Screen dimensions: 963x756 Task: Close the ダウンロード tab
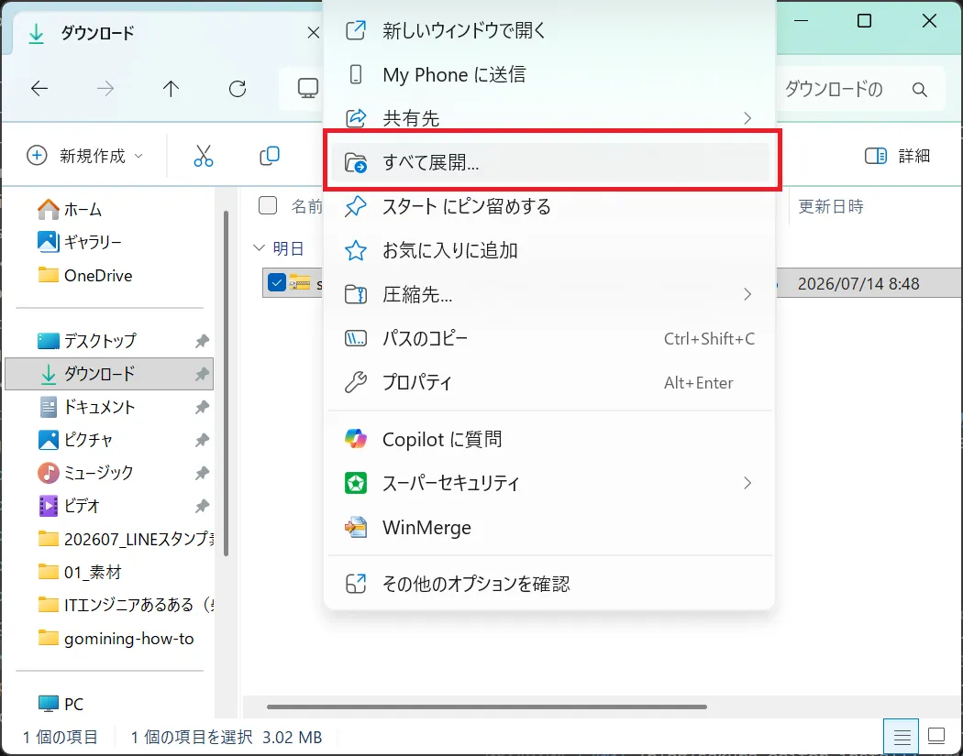(x=314, y=32)
